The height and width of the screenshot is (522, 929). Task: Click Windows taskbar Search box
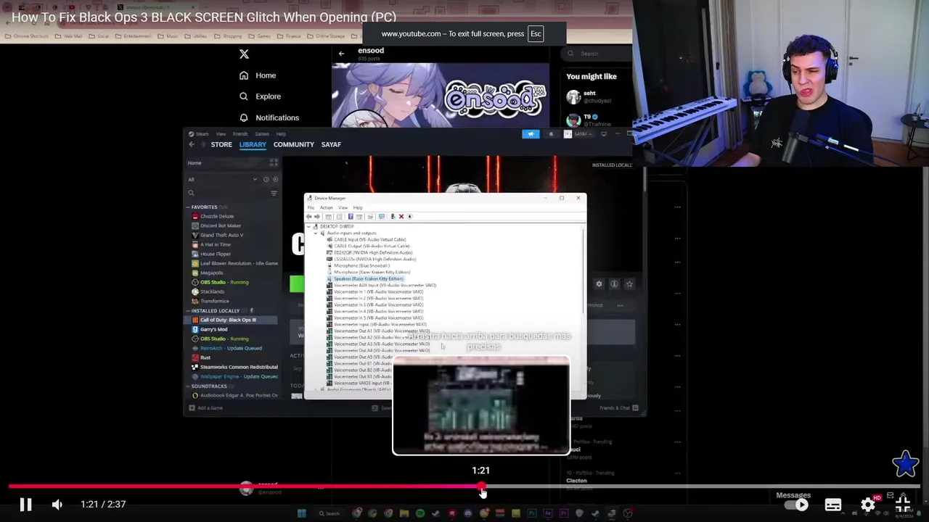[x=330, y=513]
